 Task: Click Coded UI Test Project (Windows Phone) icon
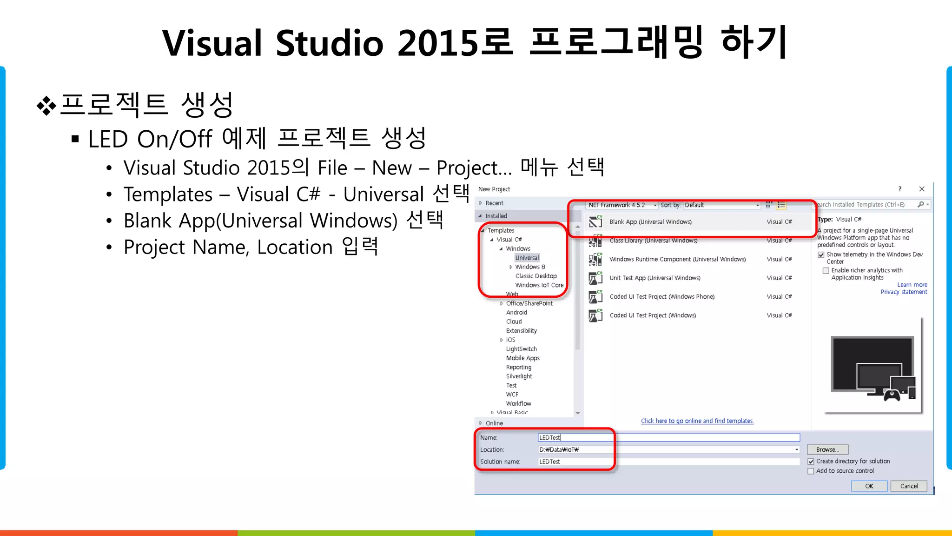[x=595, y=296]
